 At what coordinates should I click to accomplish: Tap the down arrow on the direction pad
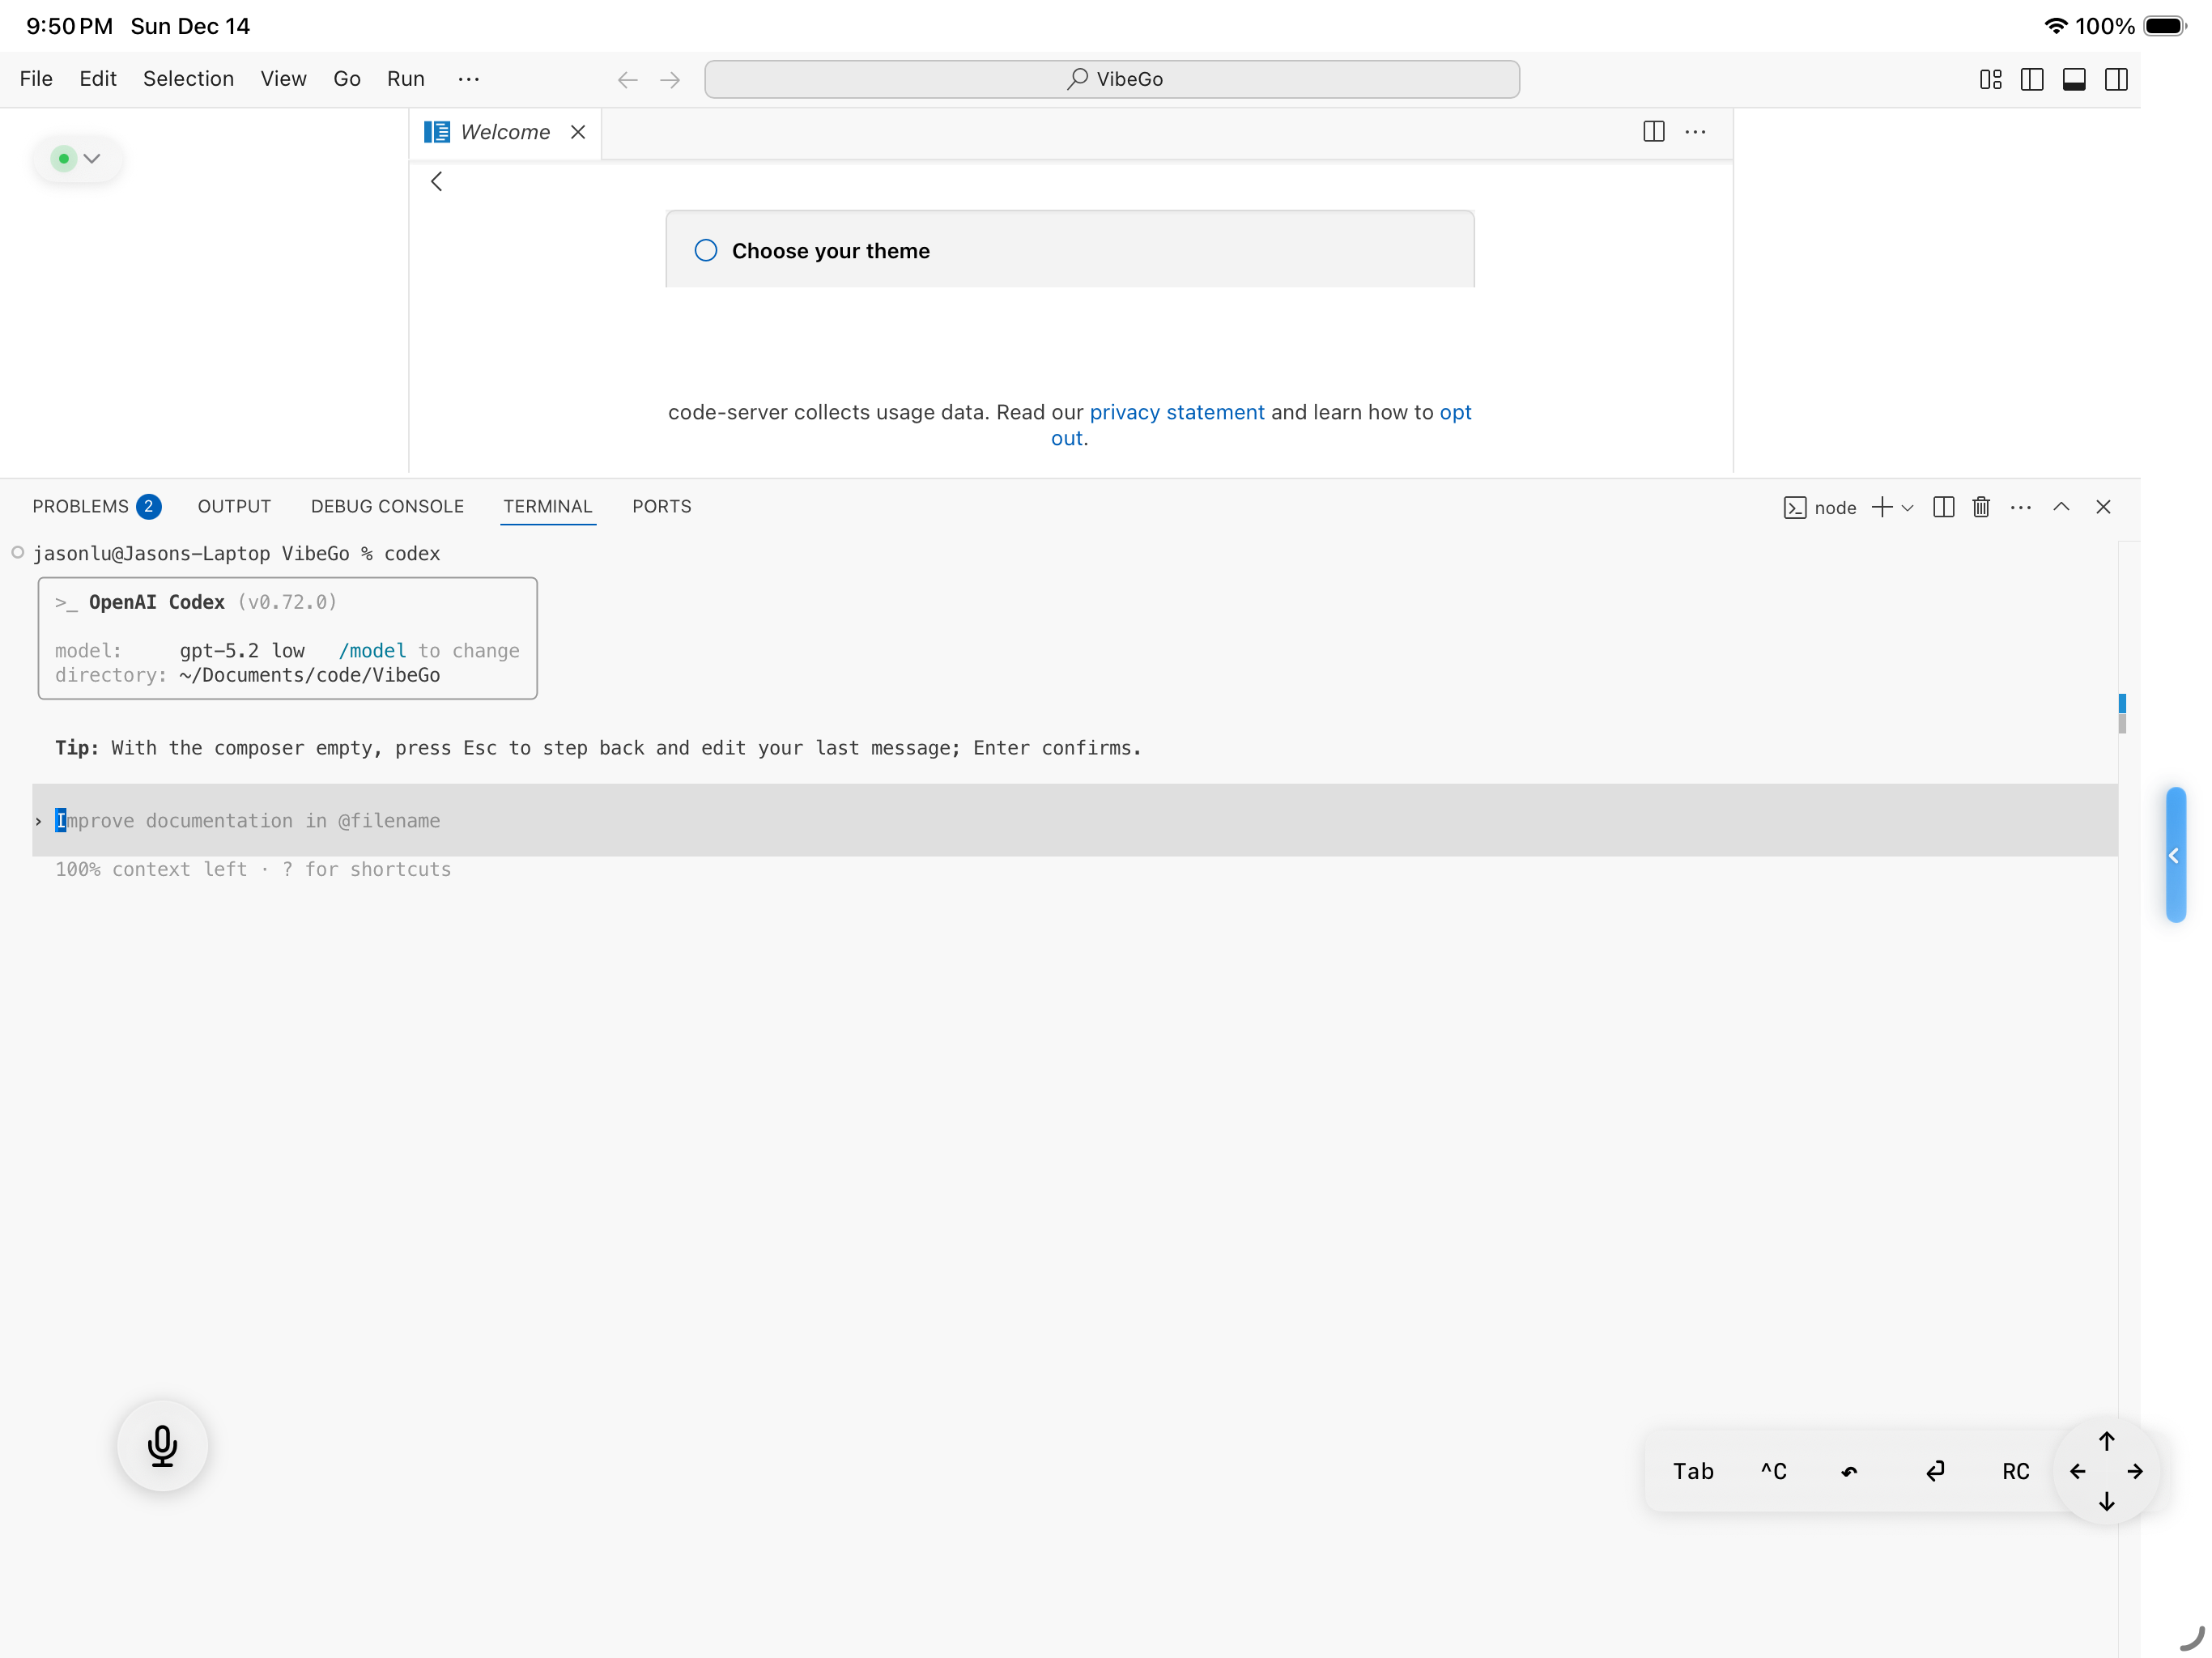click(x=2106, y=1502)
